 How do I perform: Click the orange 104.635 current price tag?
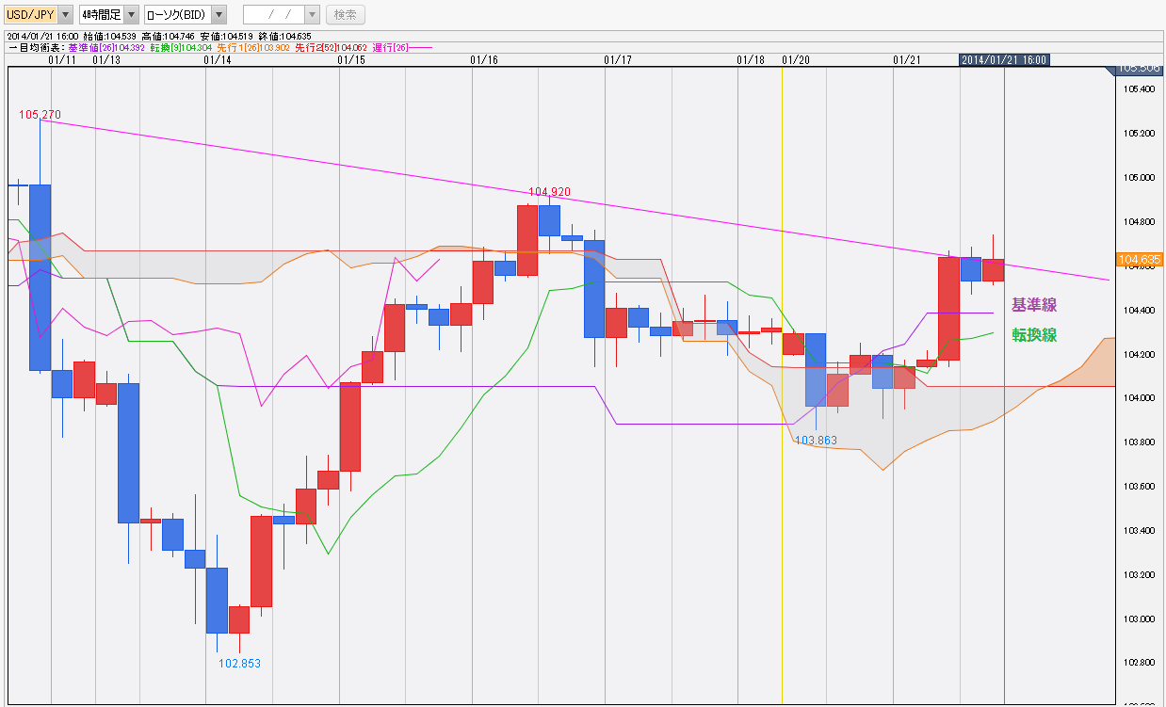(x=1139, y=259)
